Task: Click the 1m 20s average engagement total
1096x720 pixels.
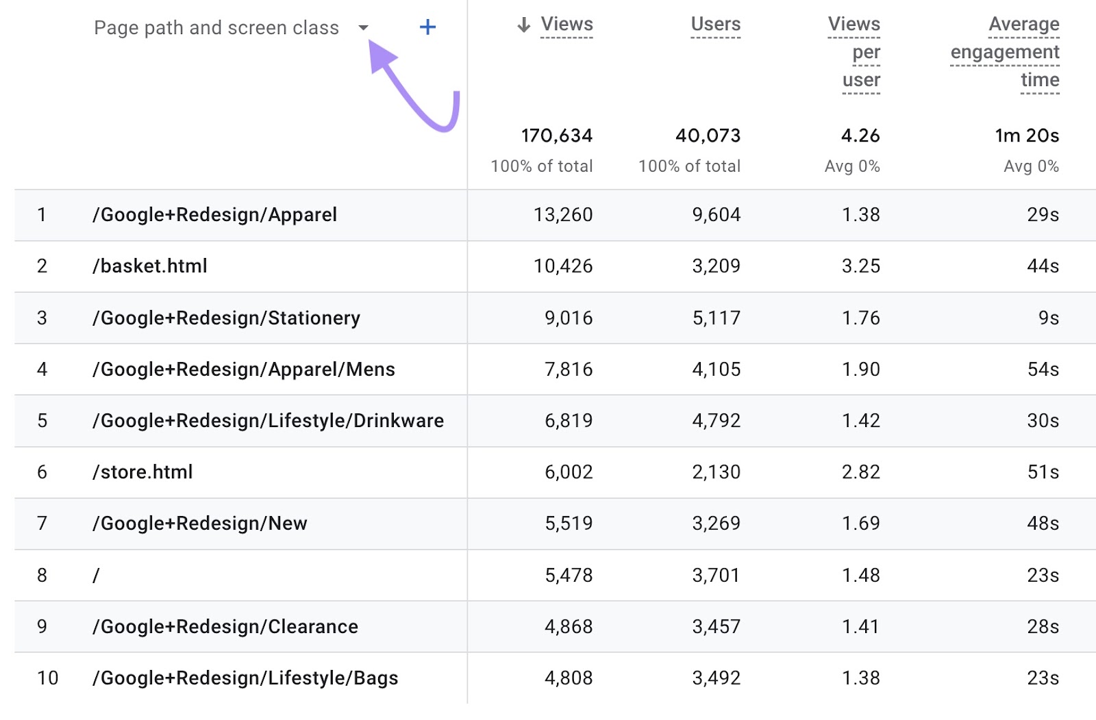Action: 1027,136
